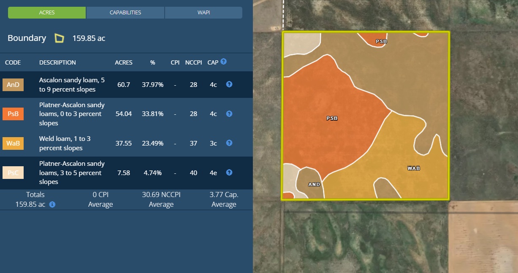This screenshot has width=518, height=273.
Task: Click the WAB label on map
Action: pos(413,168)
